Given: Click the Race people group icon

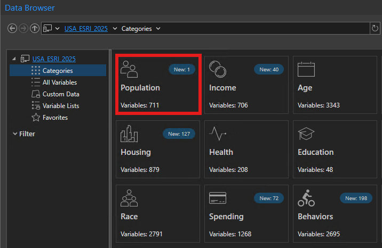Looking at the screenshot, I should click(129, 198).
